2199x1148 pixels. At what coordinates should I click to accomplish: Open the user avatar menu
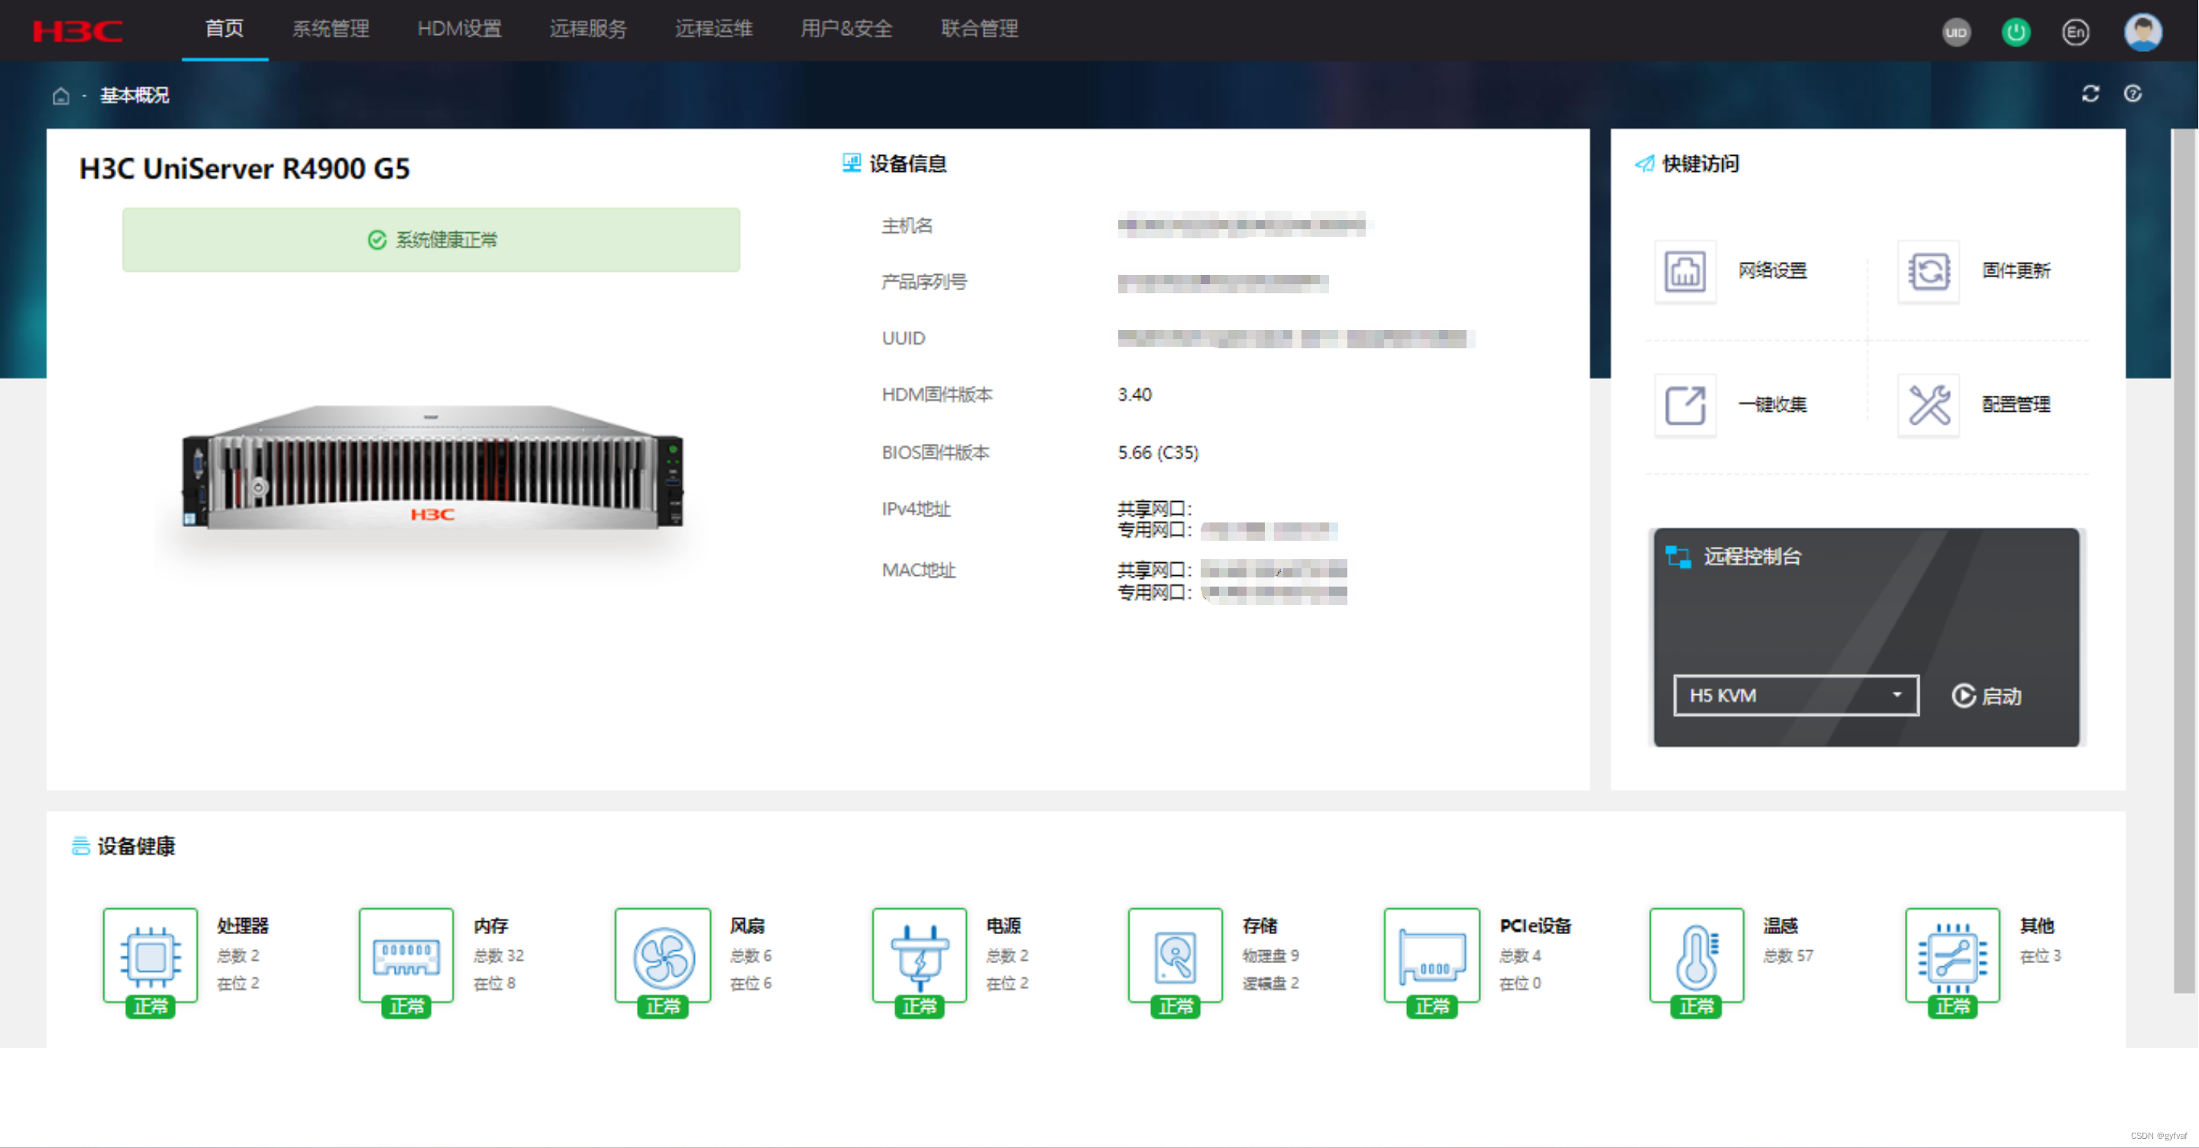point(2142,31)
